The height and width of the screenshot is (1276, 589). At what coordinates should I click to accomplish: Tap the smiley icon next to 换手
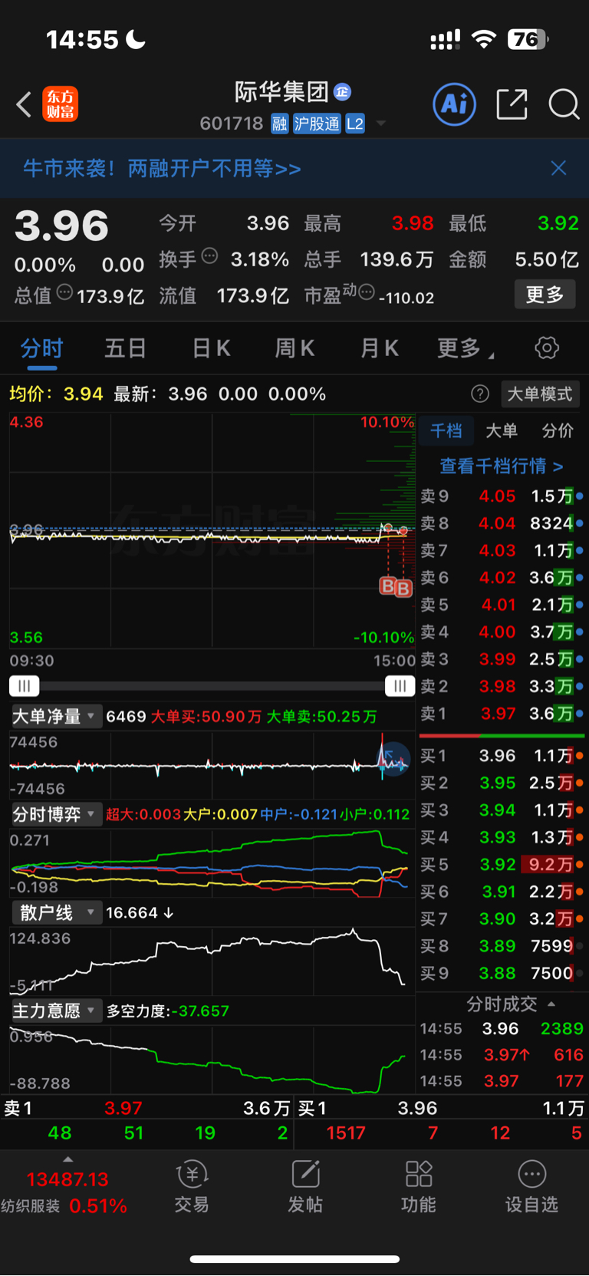click(x=209, y=256)
